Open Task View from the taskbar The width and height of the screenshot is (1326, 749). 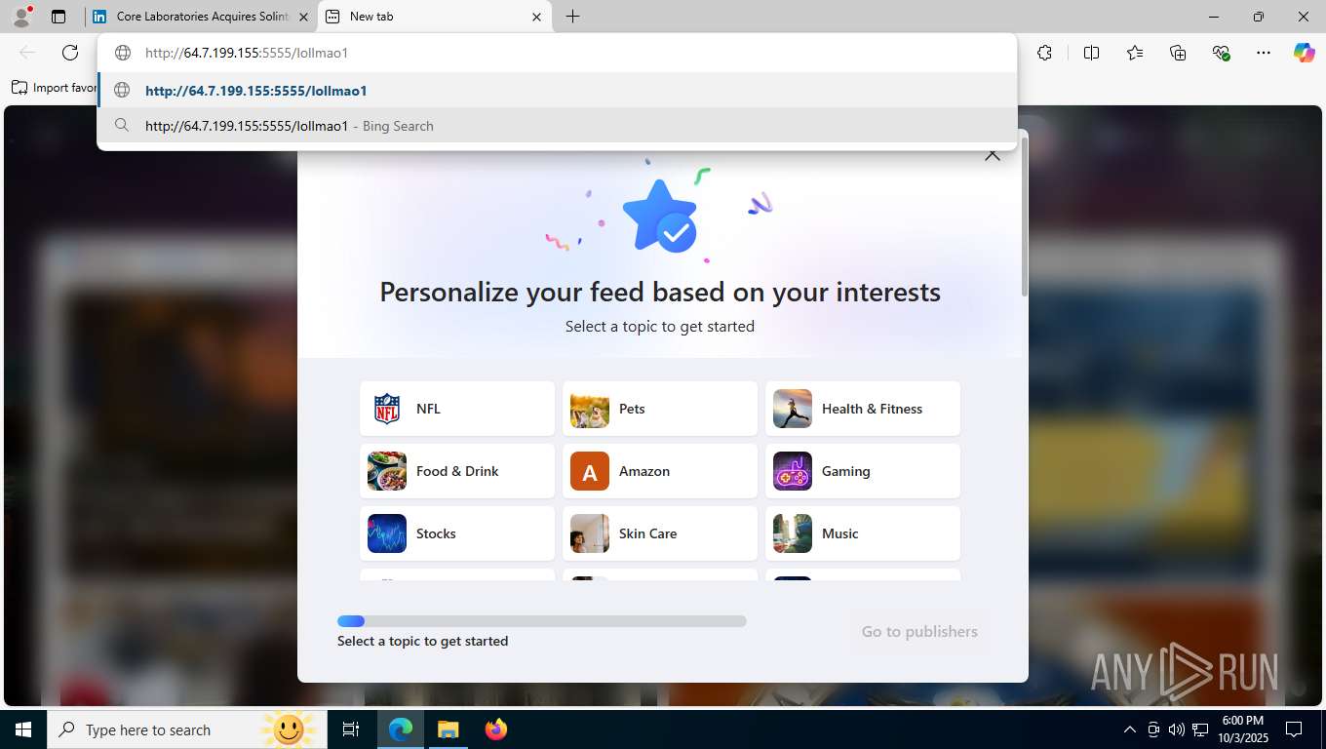pyautogui.click(x=351, y=729)
